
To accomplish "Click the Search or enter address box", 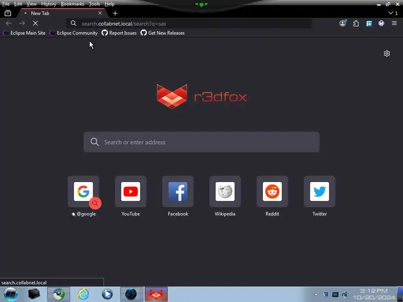I will 201,142.
